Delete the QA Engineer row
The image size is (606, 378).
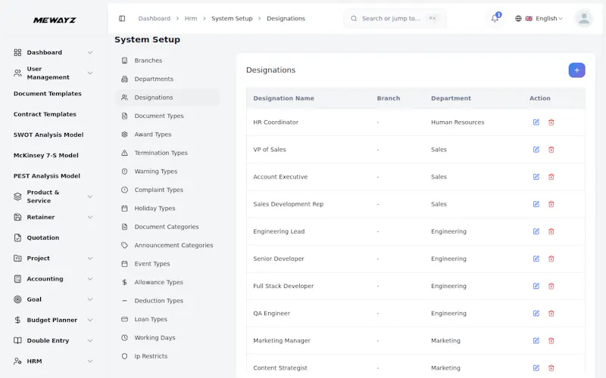551,313
